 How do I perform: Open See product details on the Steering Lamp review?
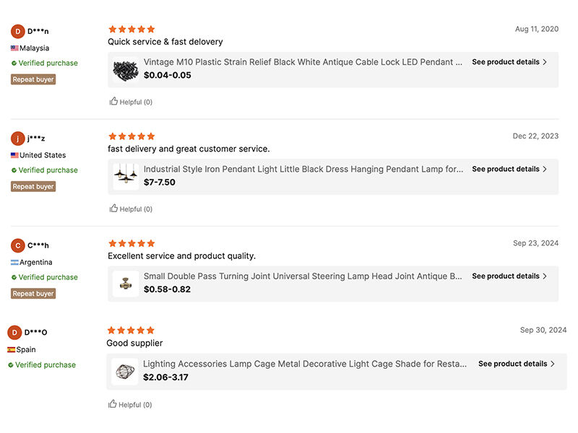tap(509, 276)
